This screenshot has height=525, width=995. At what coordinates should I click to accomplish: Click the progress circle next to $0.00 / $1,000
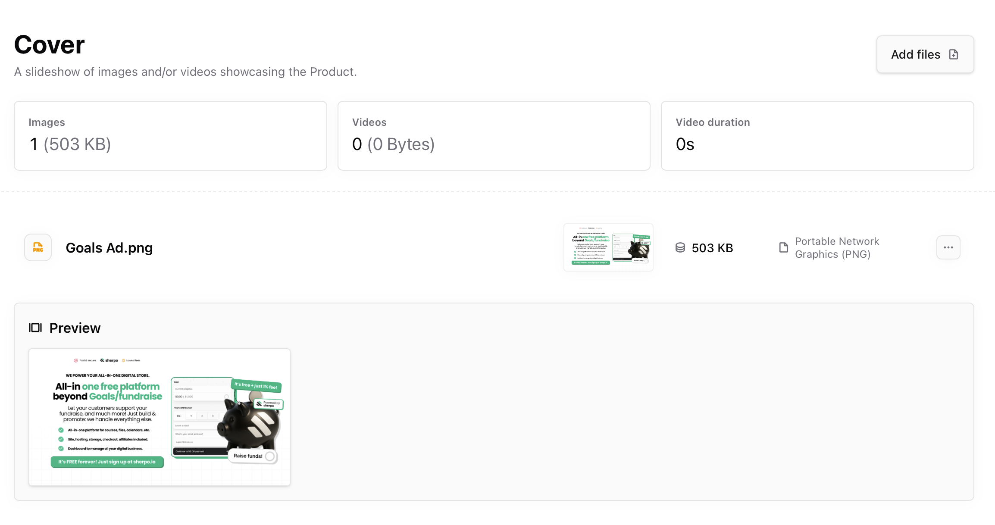coord(226,396)
